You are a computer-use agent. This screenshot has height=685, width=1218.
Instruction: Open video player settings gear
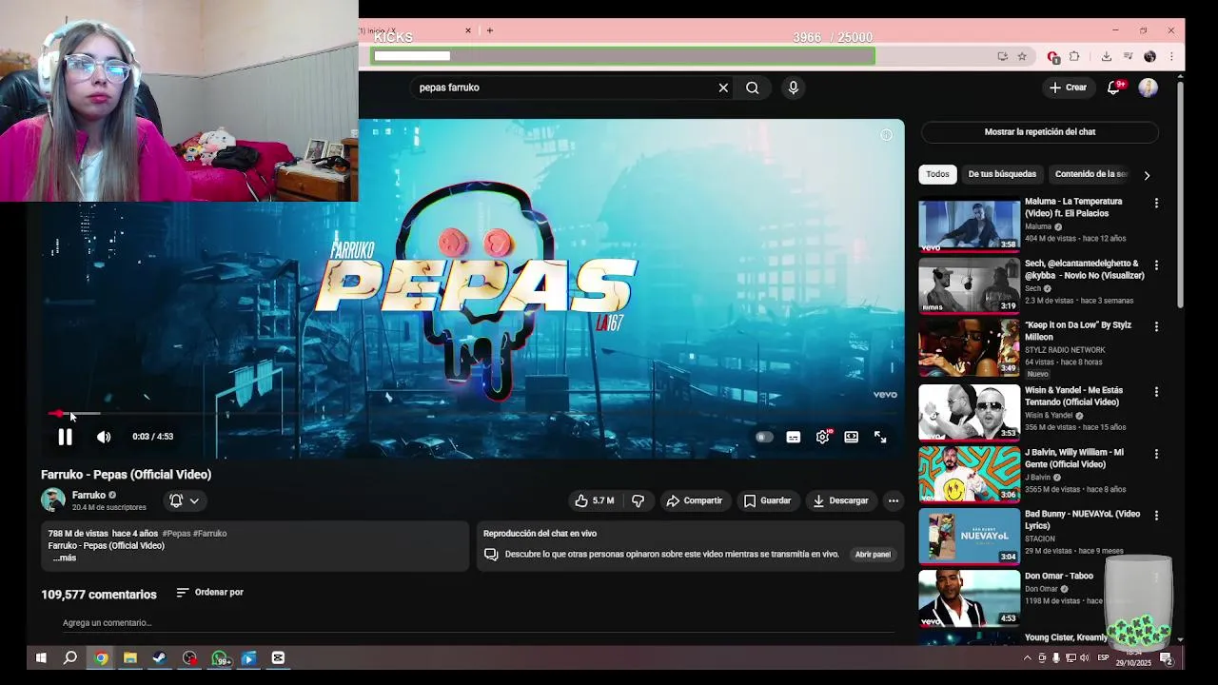(x=823, y=437)
